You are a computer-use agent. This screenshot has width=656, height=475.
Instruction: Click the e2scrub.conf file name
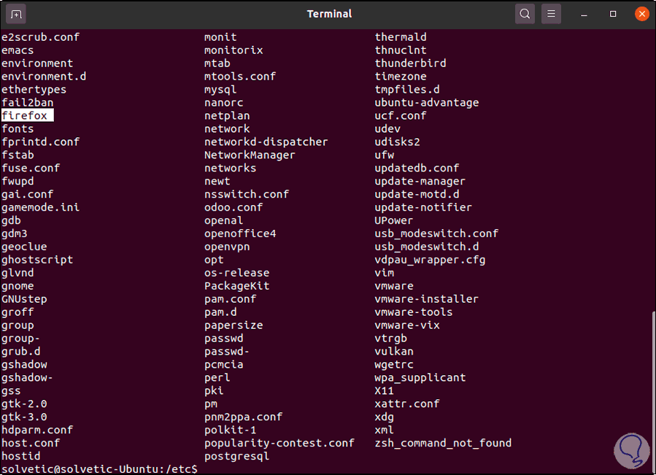(x=40, y=36)
